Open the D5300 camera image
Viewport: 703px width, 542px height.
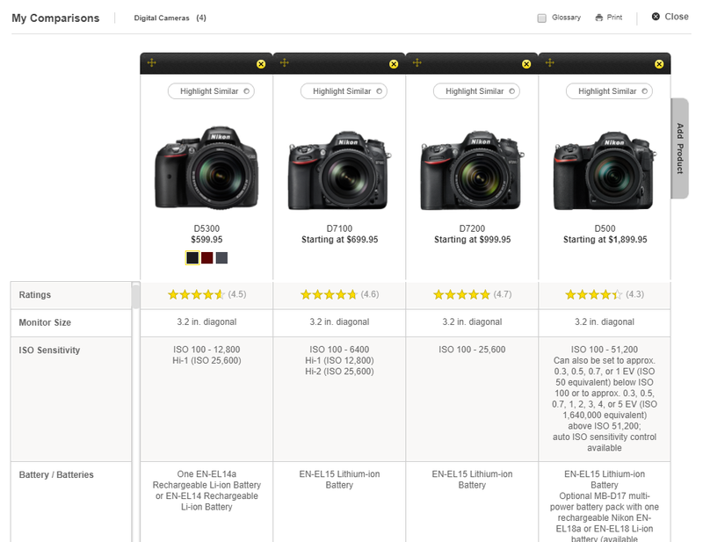pos(207,168)
